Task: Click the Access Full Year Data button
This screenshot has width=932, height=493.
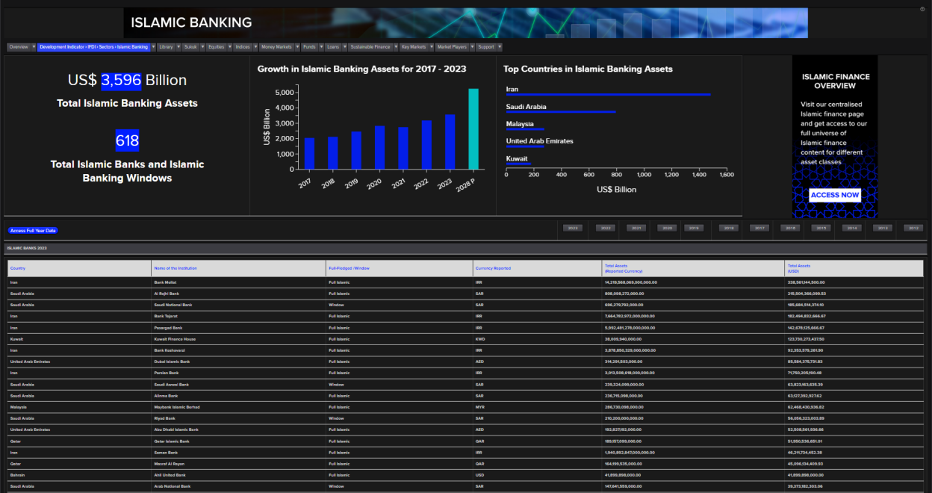Action: coord(33,231)
